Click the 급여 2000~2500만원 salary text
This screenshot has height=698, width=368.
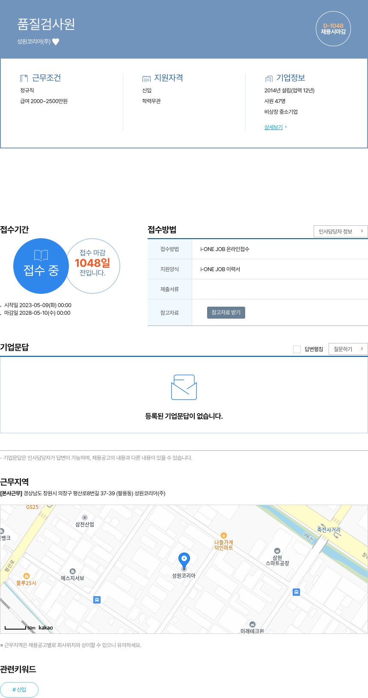[44, 101]
